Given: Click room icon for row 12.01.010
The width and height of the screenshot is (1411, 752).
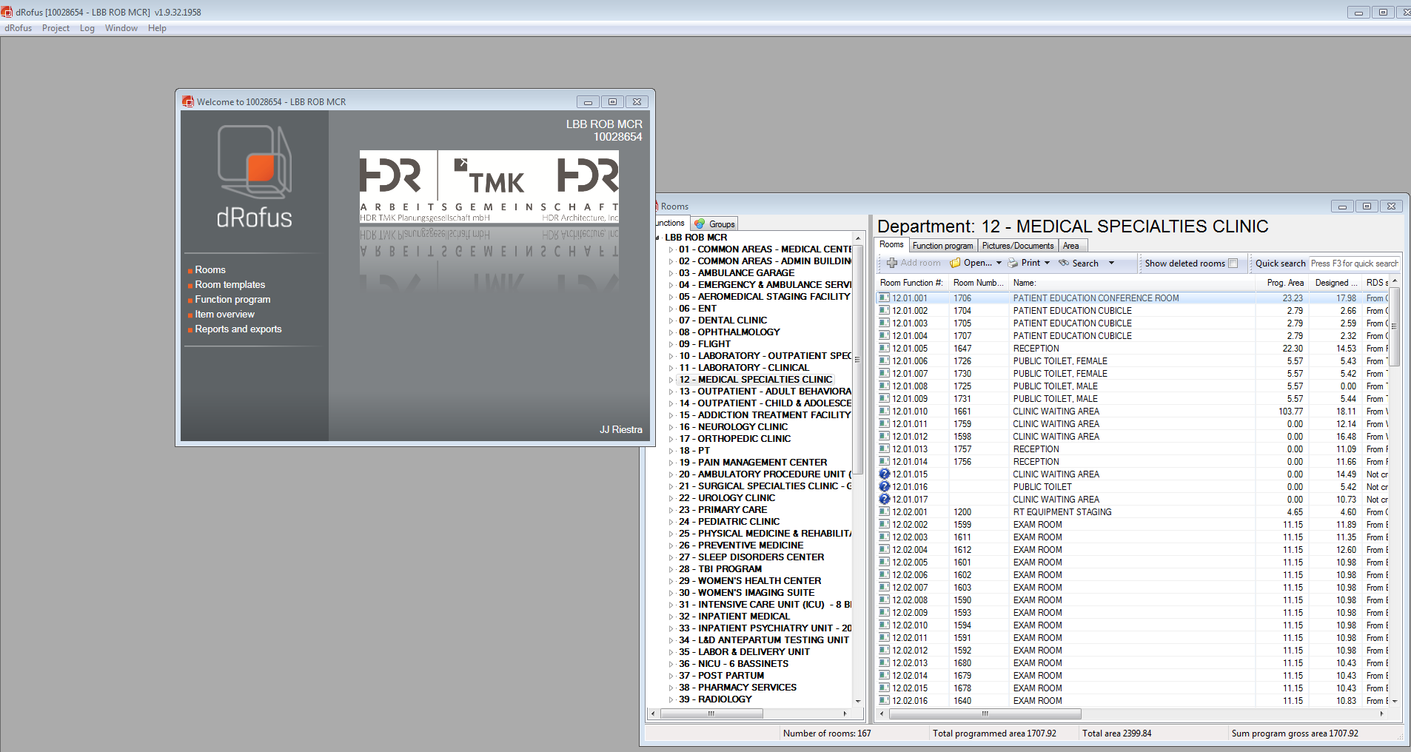Looking at the screenshot, I should pyautogui.click(x=884, y=412).
